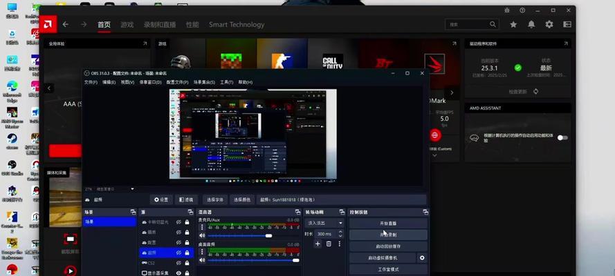
Task: Add a transition with the plus icon
Action: coord(318,244)
